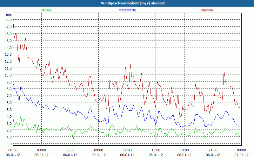Click the 12,0 y-axis value
Screen dimensions: 254x158
tap(9, 61)
